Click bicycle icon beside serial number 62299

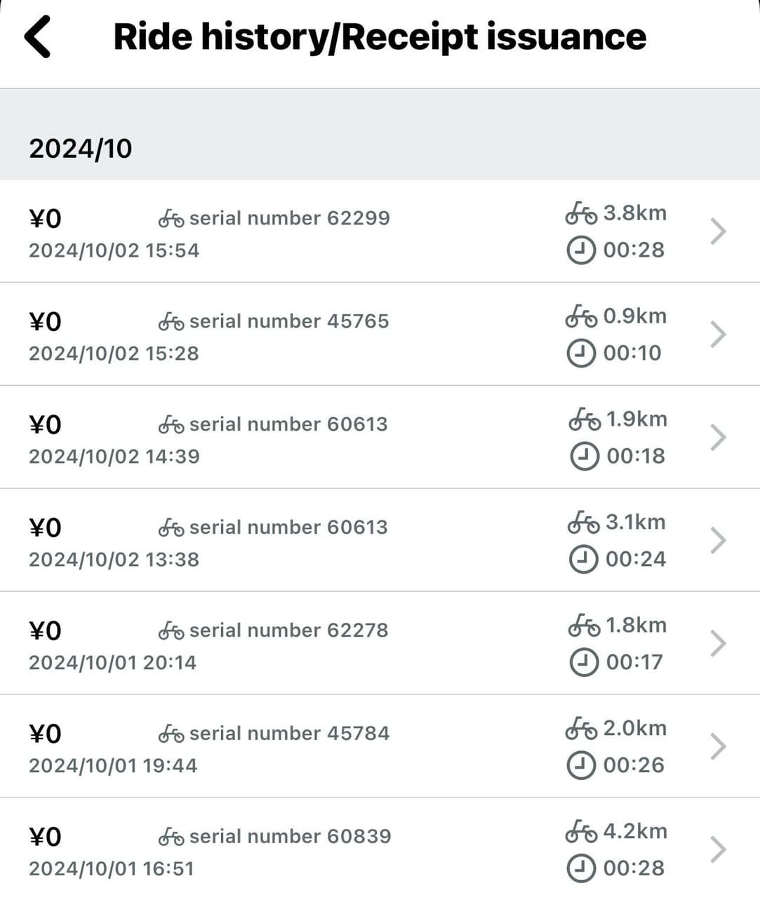tap(171, 219)
